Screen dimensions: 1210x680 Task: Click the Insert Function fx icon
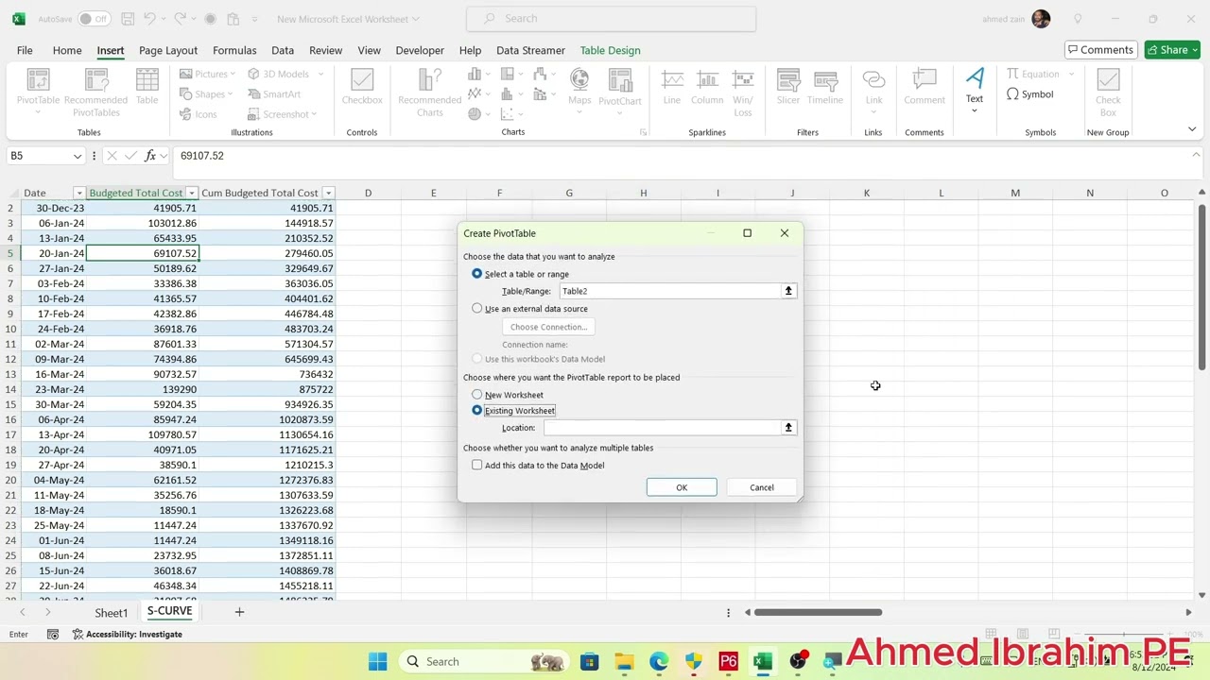pyautogui.click(x=150, y=156)
